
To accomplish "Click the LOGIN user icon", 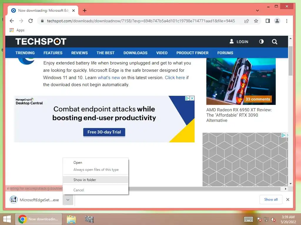I will pyautogui.click(x=232, y=42).
